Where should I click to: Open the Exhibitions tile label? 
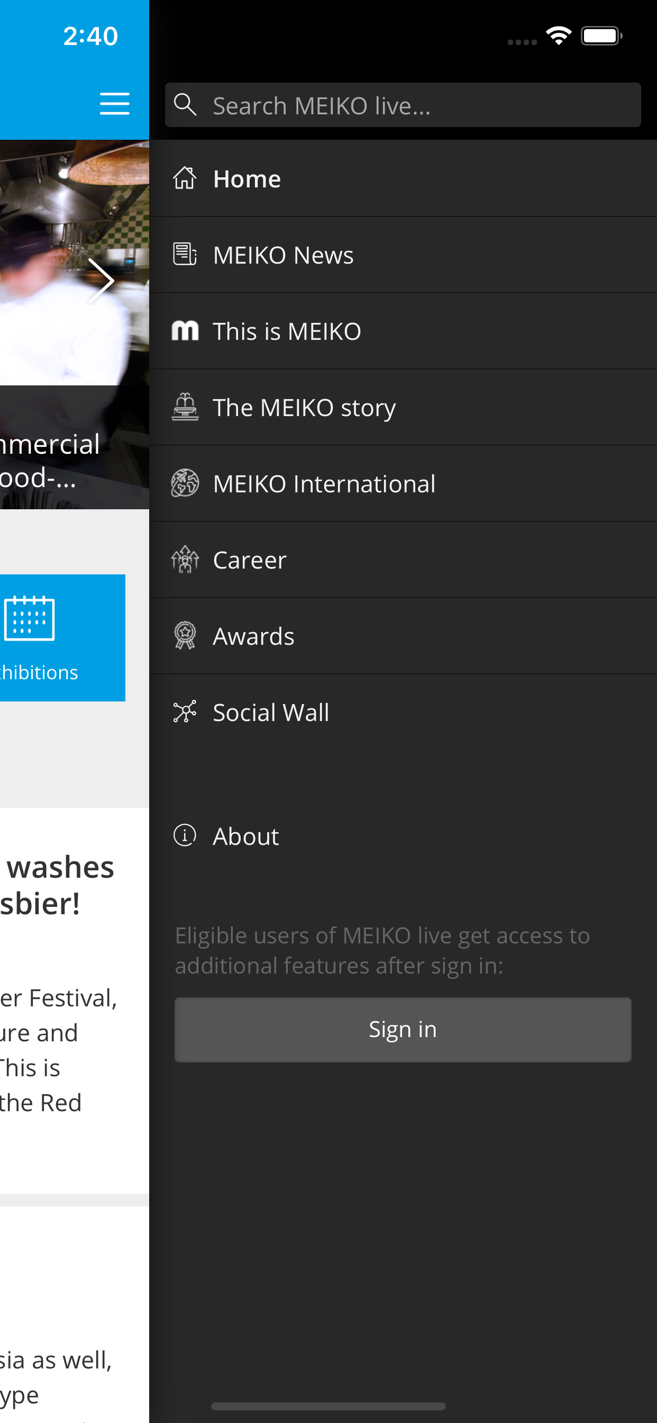tap(39, 672)
